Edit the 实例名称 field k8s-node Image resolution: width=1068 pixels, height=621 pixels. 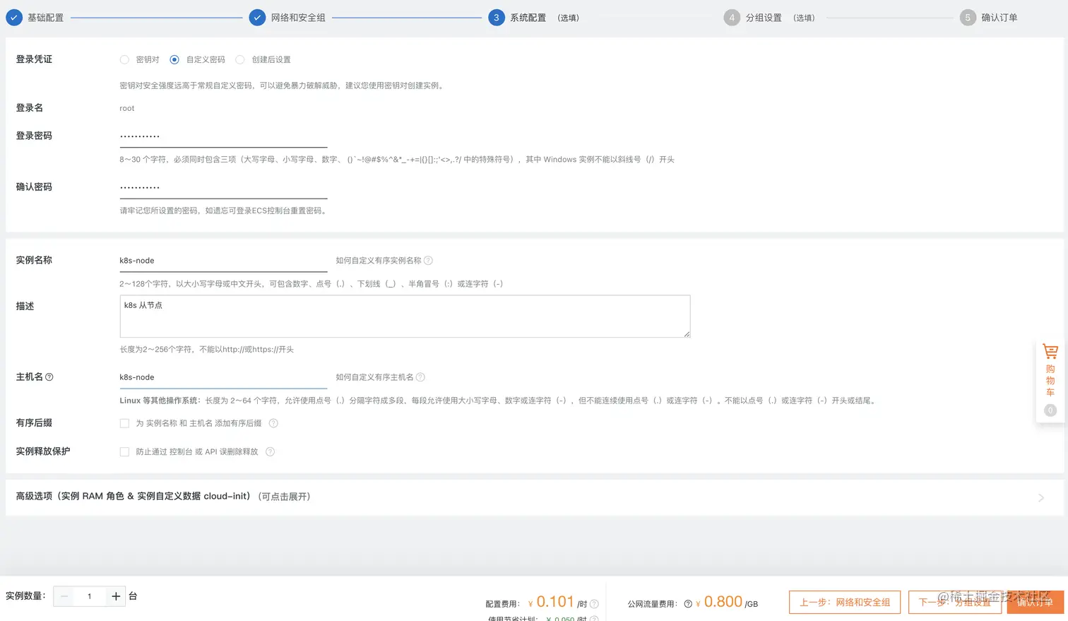coord(223,261)
